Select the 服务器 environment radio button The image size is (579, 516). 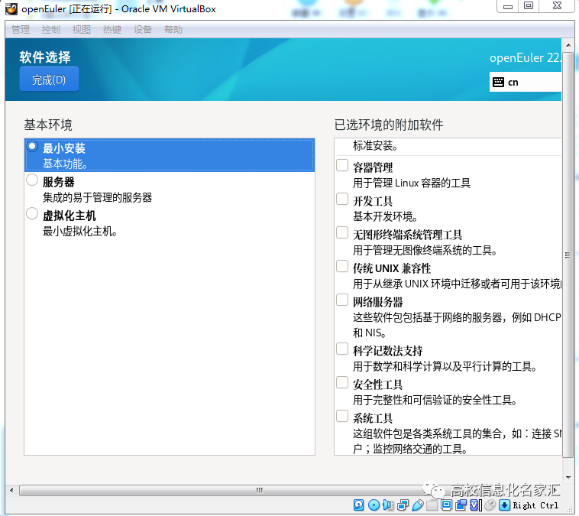[x=32, y=180]
